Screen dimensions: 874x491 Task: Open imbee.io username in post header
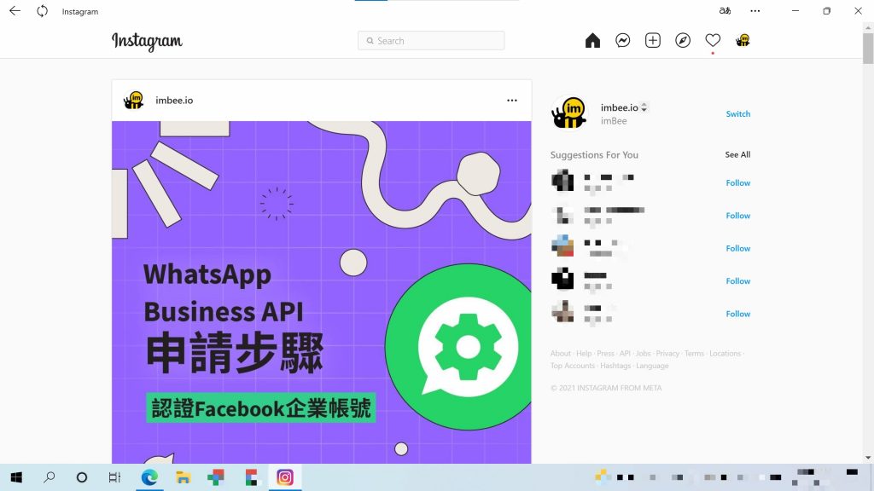174,101
